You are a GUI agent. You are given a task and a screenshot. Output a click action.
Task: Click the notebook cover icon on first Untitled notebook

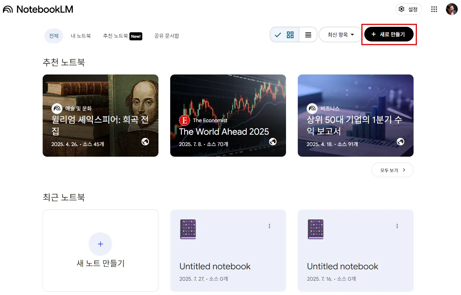[188, 229]
